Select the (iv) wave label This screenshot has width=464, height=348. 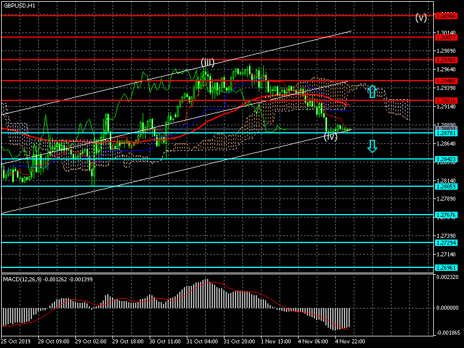coord(331,137)
